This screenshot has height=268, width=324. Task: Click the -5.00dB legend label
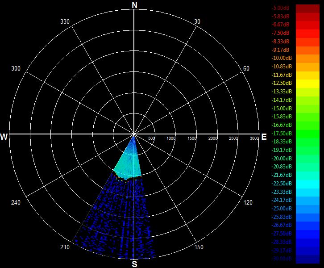[280, 8]
